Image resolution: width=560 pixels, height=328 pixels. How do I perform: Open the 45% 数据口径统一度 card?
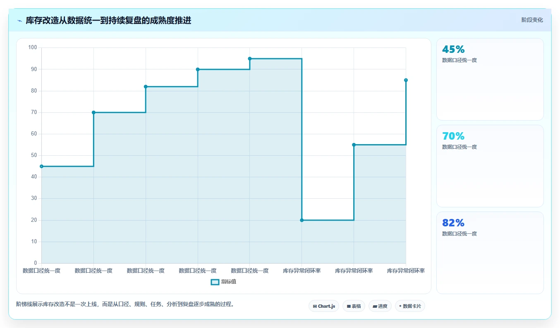[x=490, y=79]
